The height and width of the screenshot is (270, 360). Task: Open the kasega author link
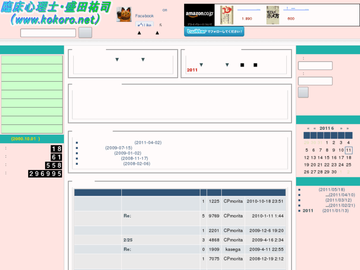click(x=233, y=249)
